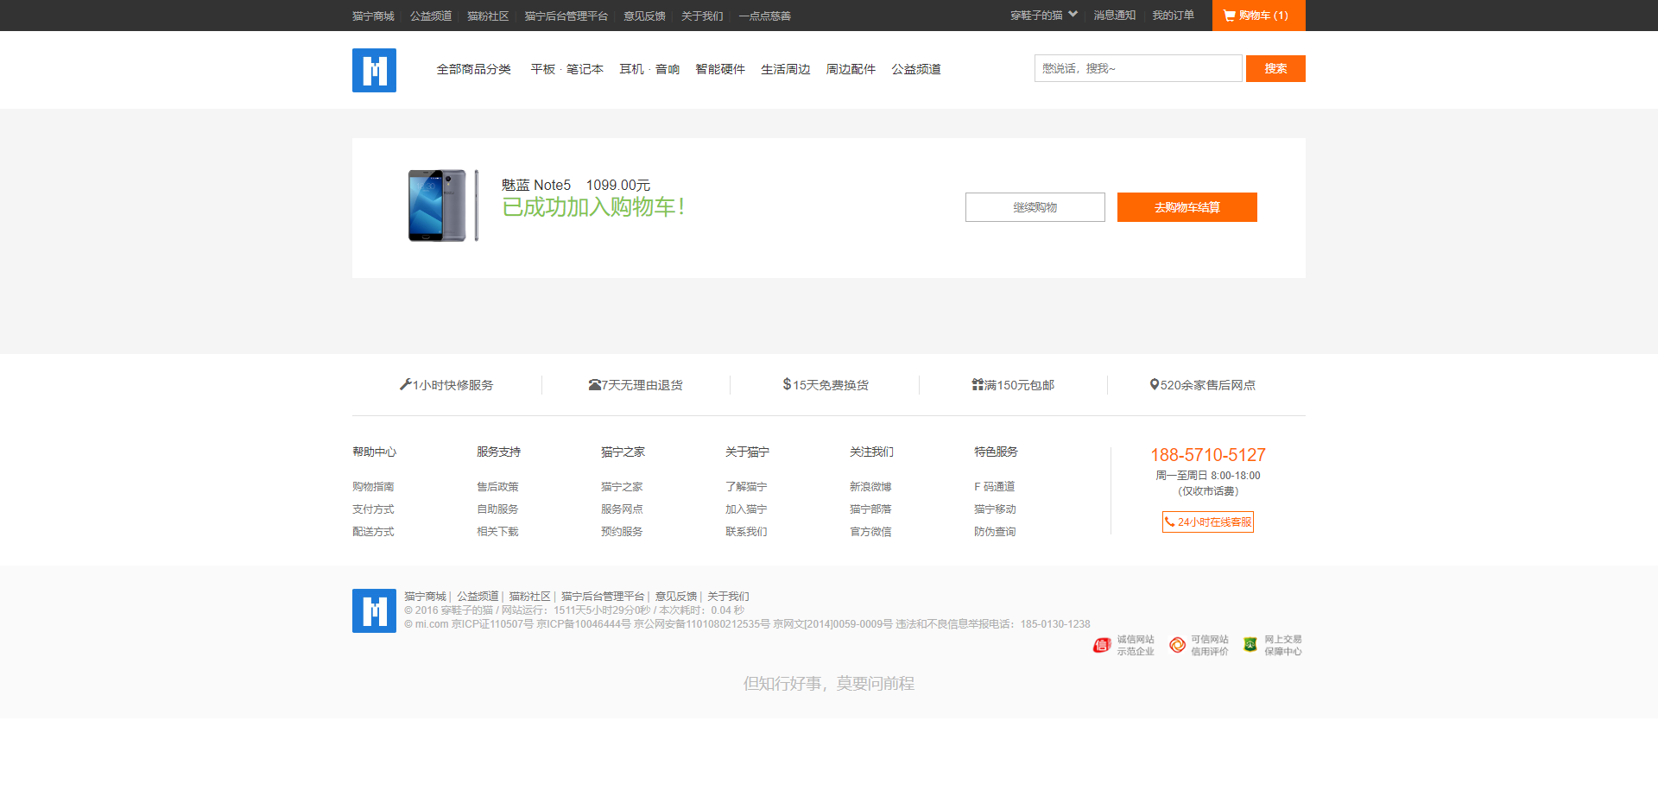The width and height of the screenshot is (1658, 809).
Task: Focus the search input field
Action: 1138,68
